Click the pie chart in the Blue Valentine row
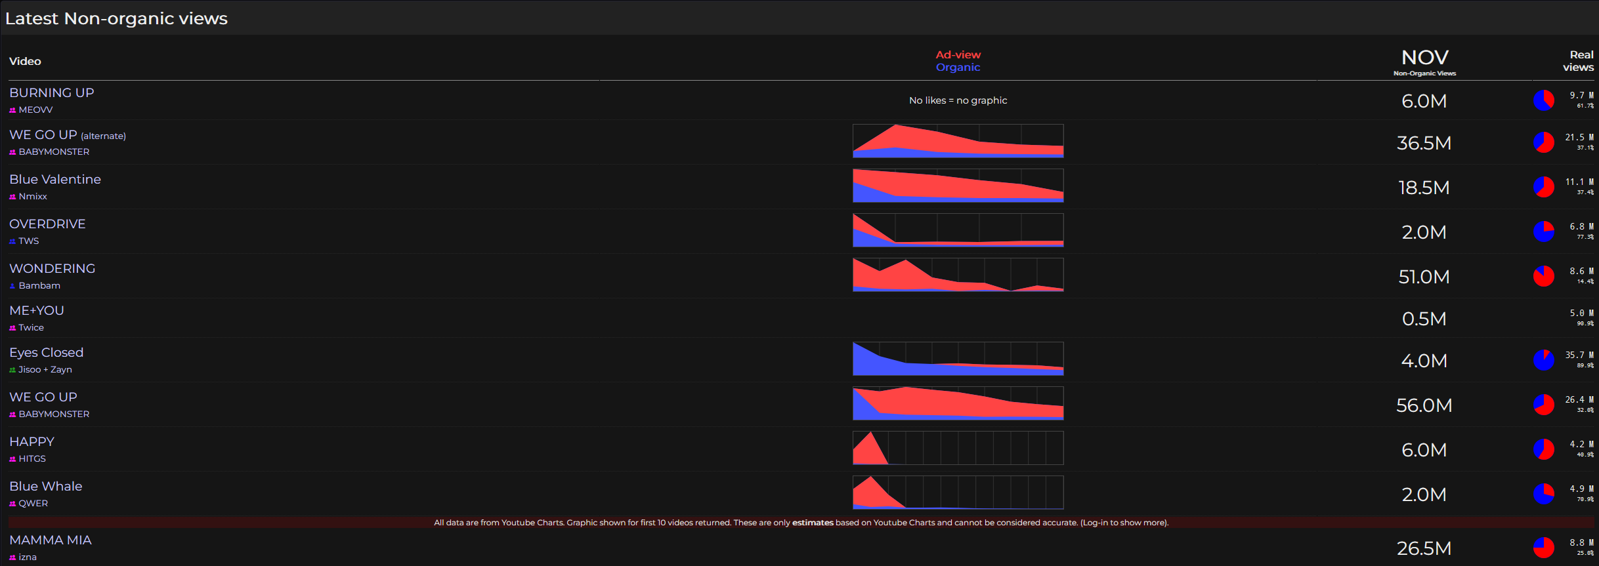The image size is (1599, 566). (x=1544, y=187)
